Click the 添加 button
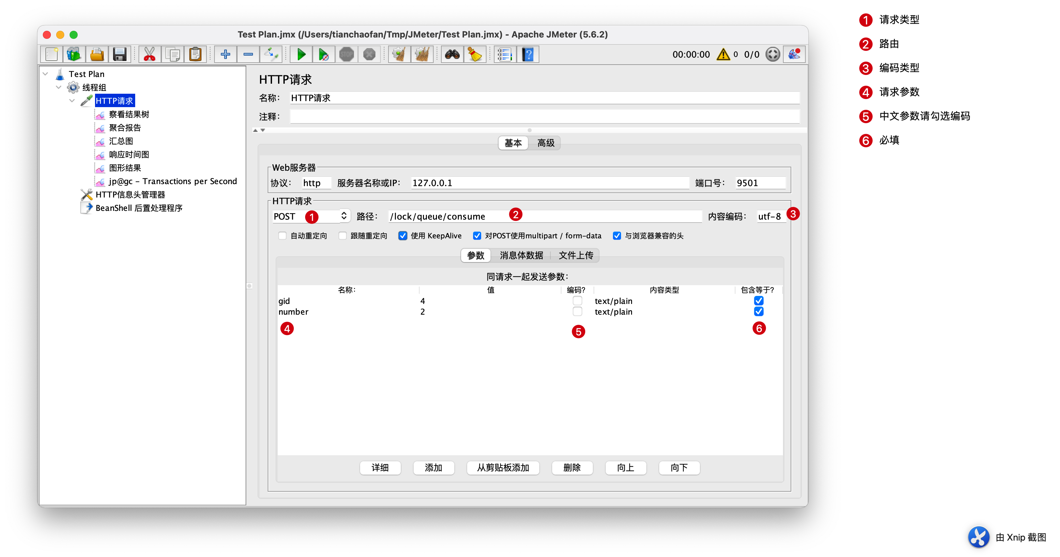The width and height of the screenshot is (1060, 557). tap(433, 468)
